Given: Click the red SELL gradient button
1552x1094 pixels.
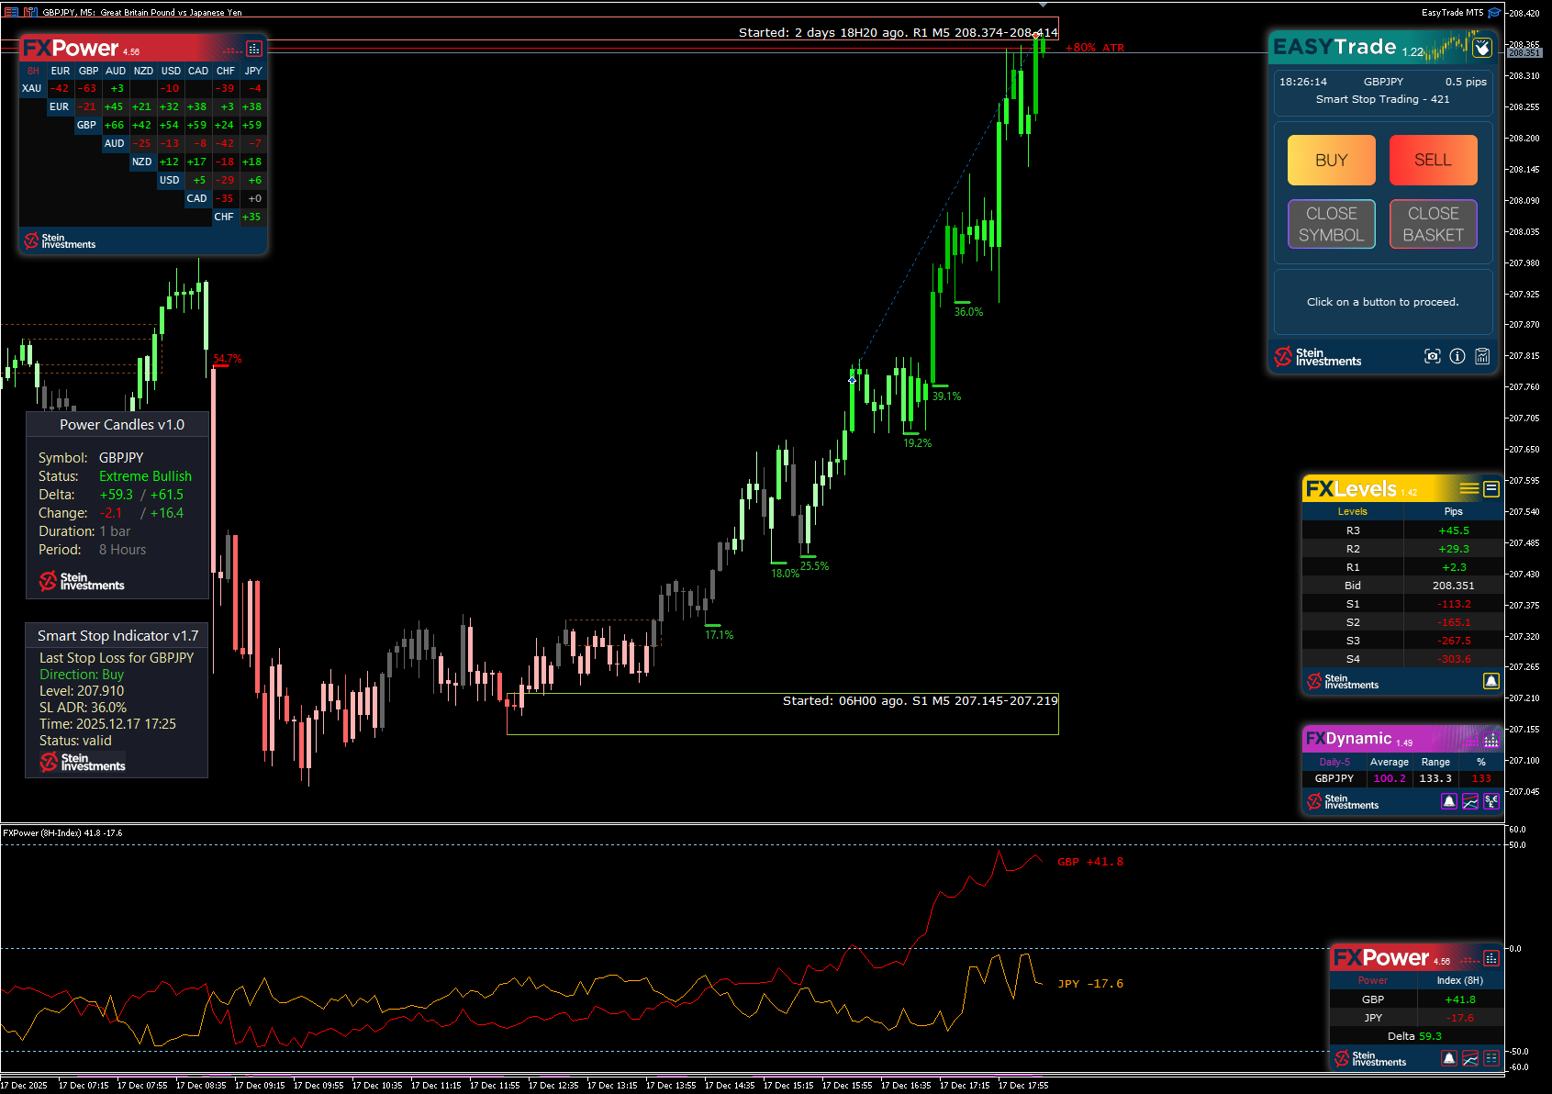Looking at the screenshot, I should pyautogui.click(x=1433, y=161).
